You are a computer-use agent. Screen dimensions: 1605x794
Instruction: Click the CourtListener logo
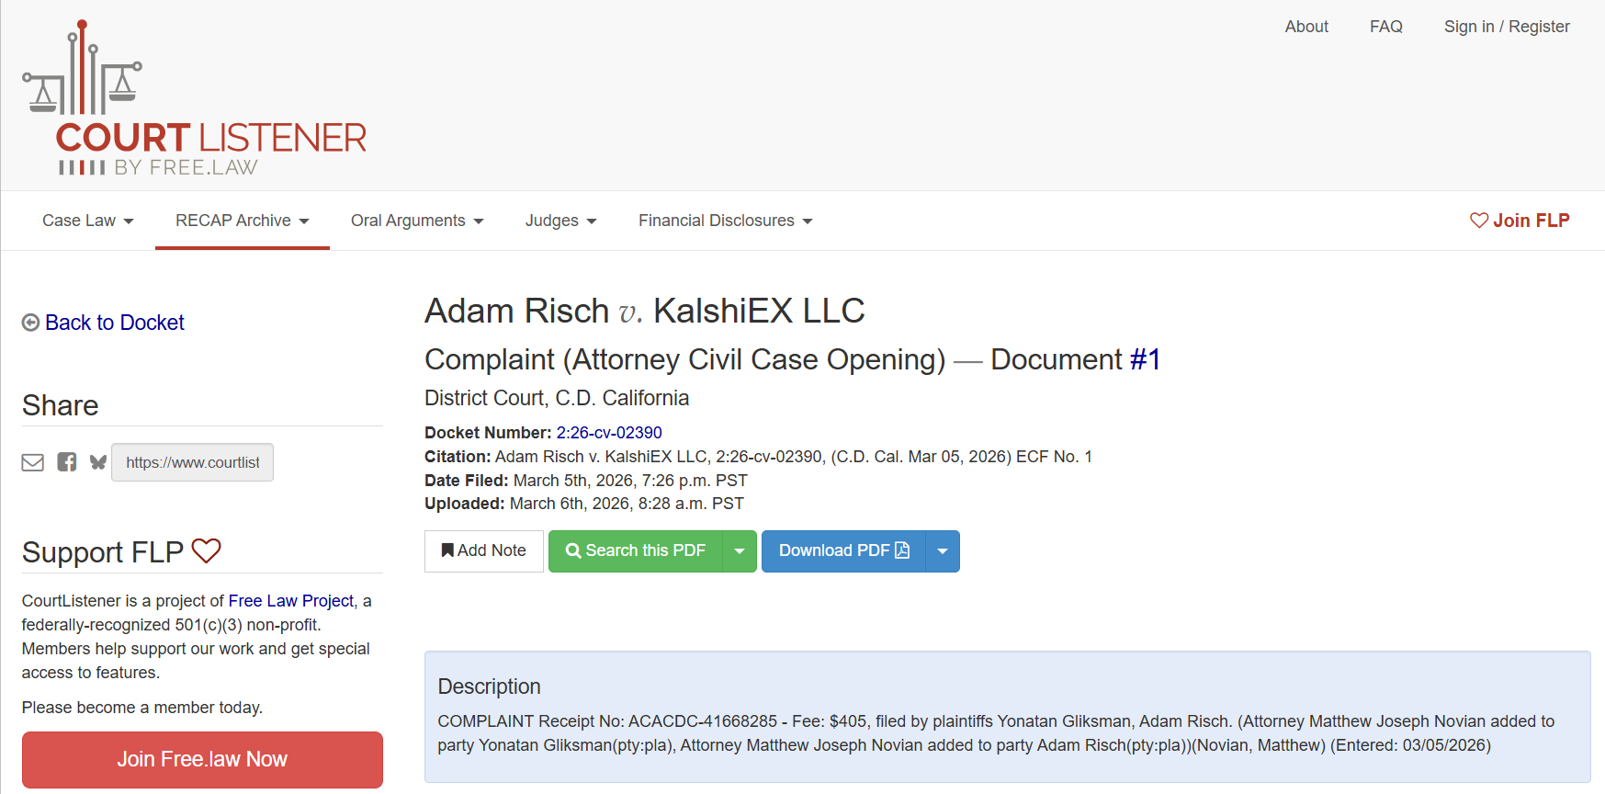[194, 98]
